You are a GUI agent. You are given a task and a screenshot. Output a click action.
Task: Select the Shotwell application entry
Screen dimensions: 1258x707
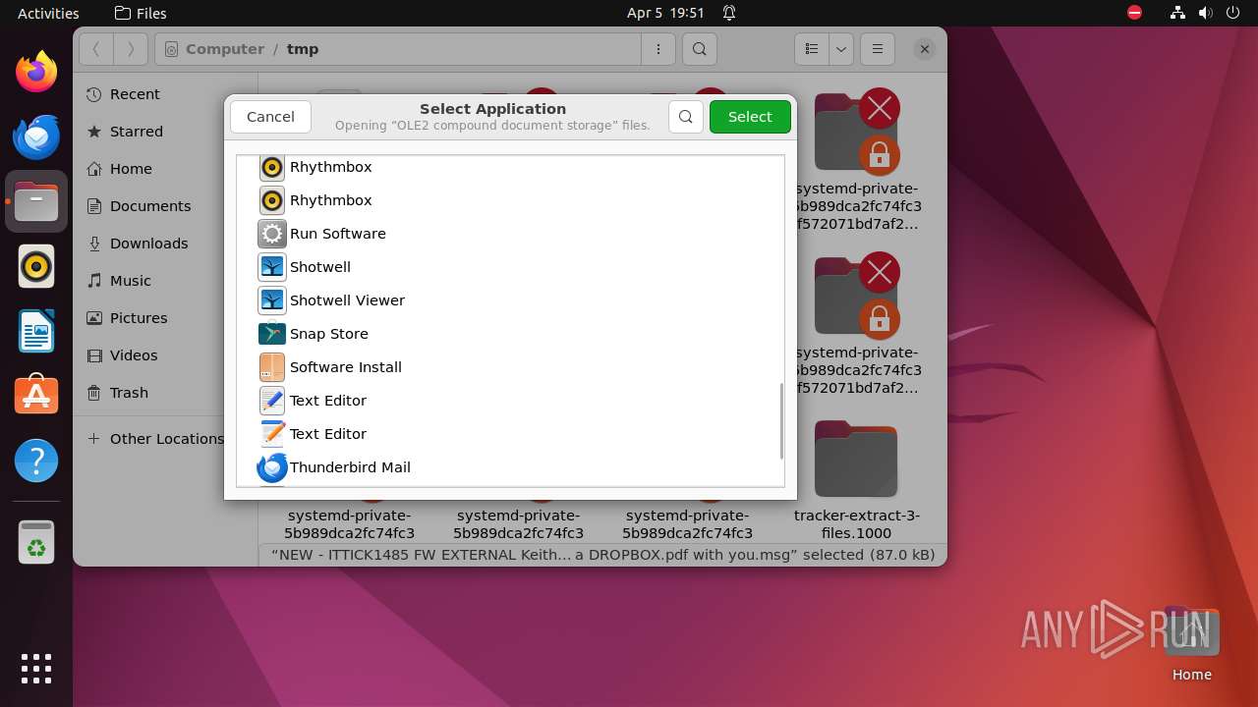tap(511, 267)
